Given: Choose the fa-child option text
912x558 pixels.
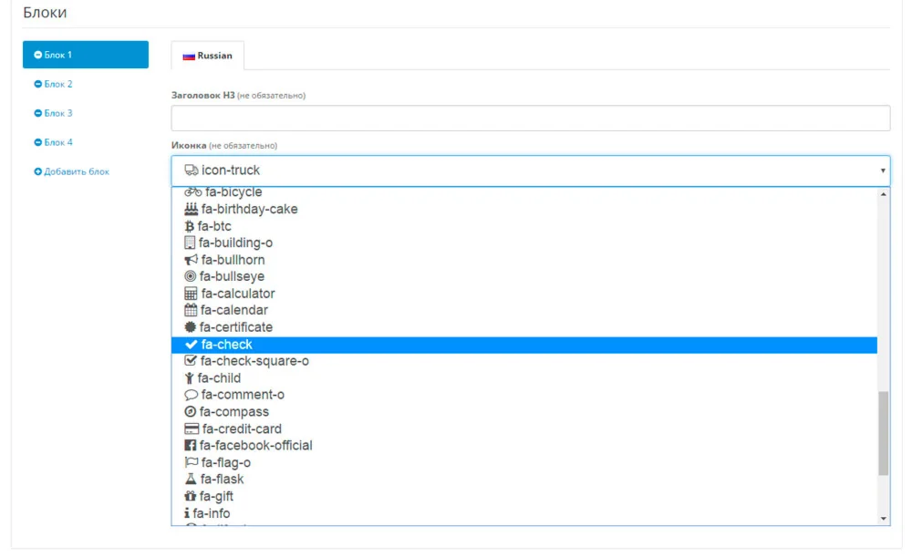Looking at the screenshot, I should point(219,378).
